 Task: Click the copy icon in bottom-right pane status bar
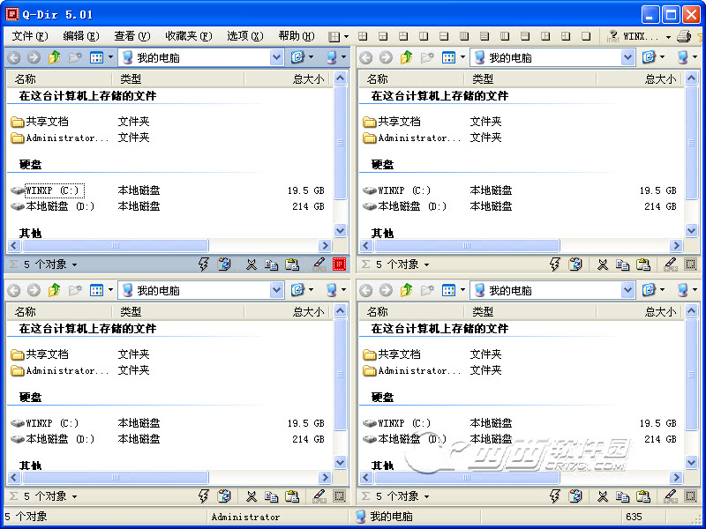point(623,496)
